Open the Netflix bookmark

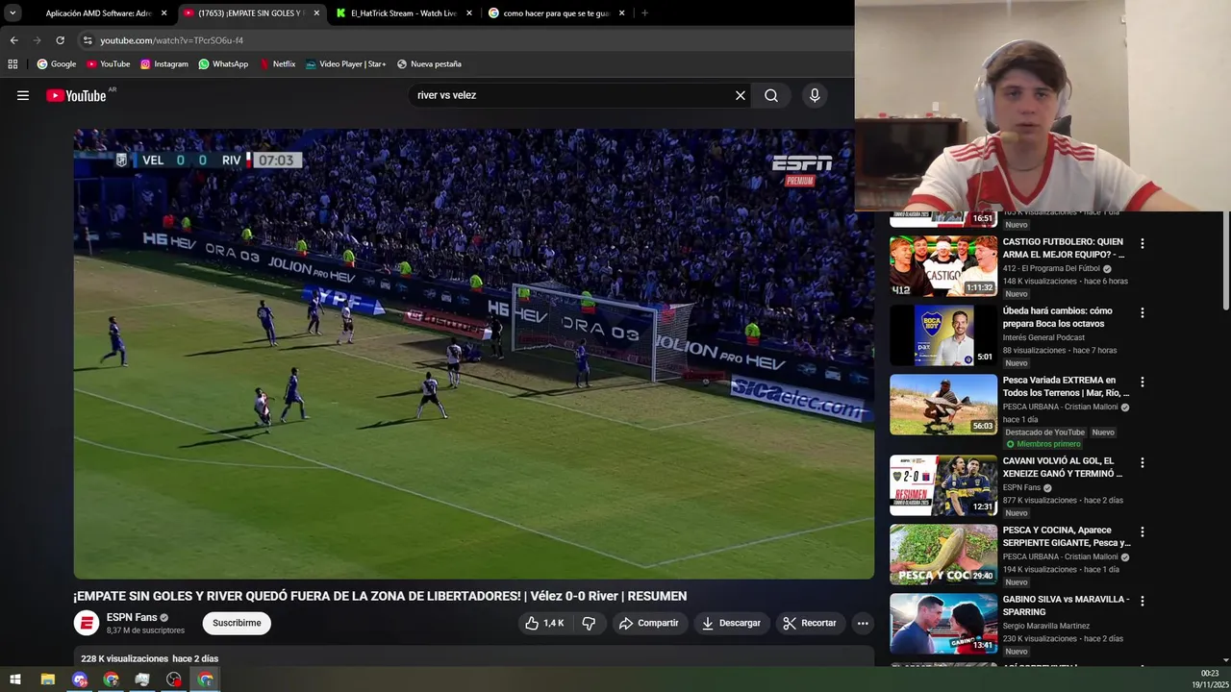277,64
